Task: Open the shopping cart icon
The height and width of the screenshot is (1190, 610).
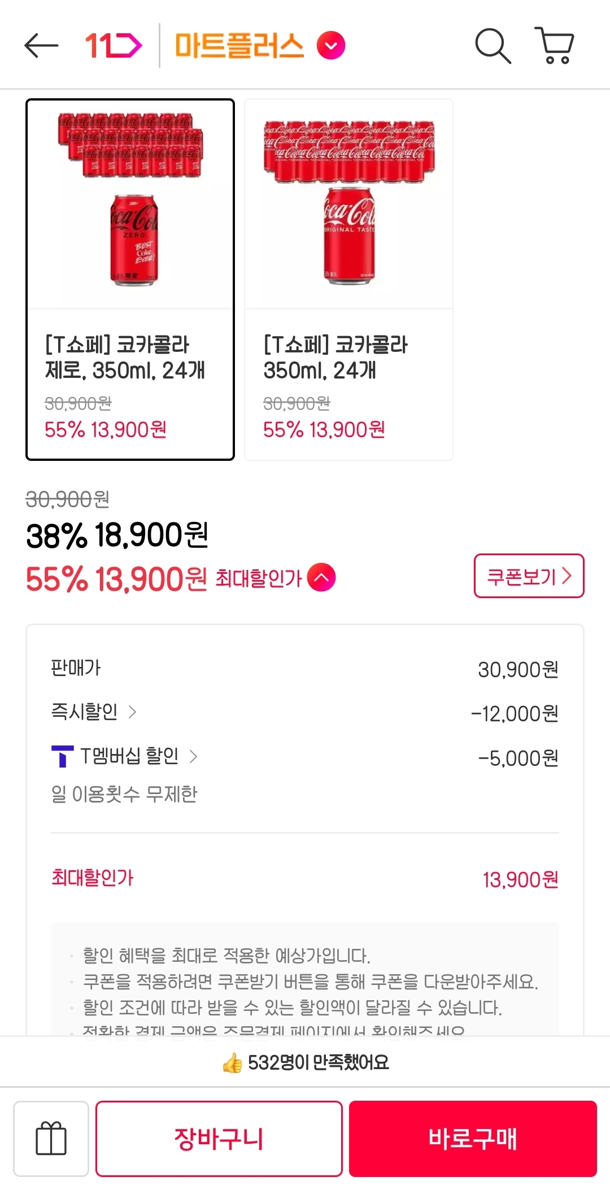Action: (x=555, y=45)
